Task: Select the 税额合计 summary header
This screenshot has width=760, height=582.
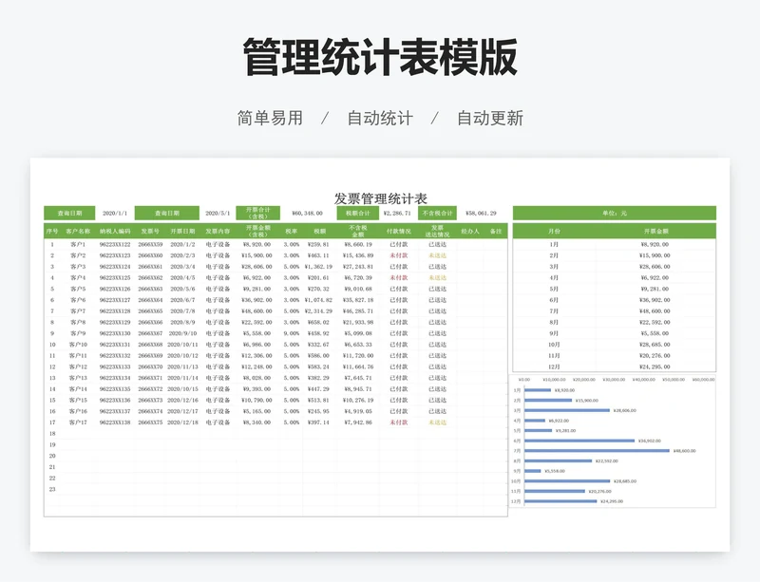Action: coord(358,214)
